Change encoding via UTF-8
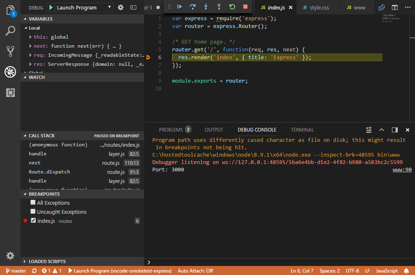Screen dimensions: 415x275 pyautogui.click(x=352, y=271)
